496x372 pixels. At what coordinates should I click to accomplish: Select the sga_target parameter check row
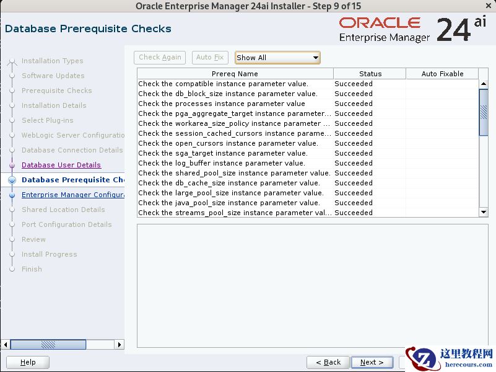(x=308, y=153)
